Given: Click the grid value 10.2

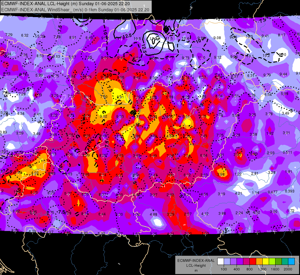Looking at the screenshot, I should (266, 56).
